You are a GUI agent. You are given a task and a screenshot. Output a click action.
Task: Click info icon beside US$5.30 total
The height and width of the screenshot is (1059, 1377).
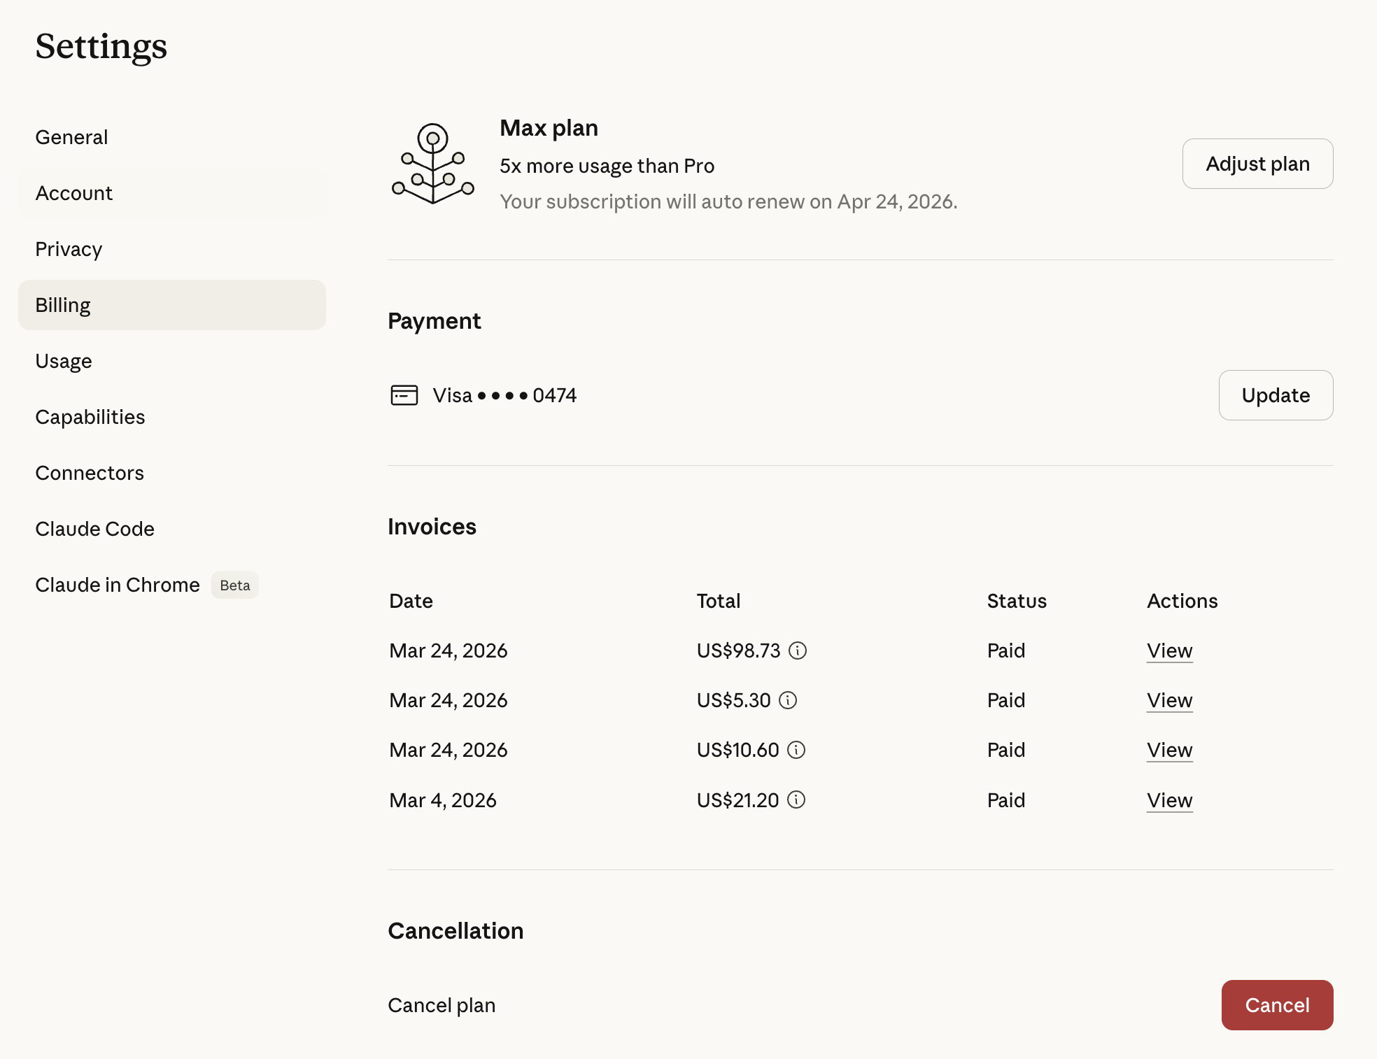(788, 700)
